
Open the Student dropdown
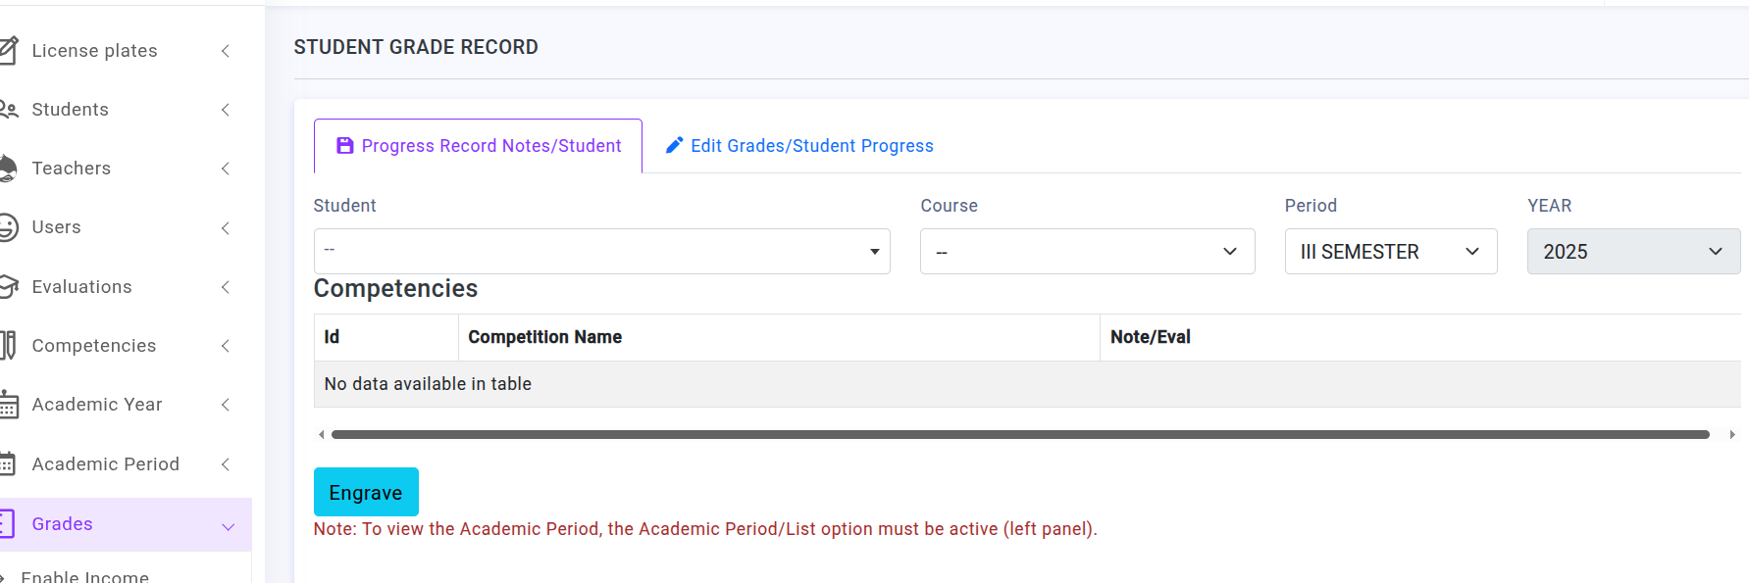pos(601,252)
